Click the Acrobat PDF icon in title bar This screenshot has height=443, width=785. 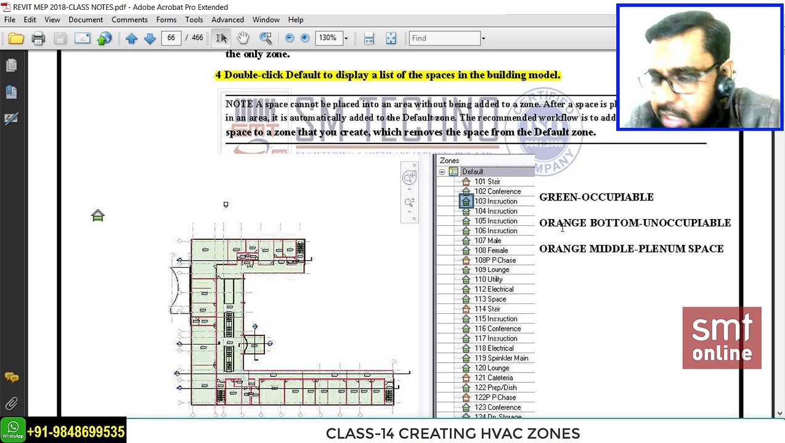[6, 7]
